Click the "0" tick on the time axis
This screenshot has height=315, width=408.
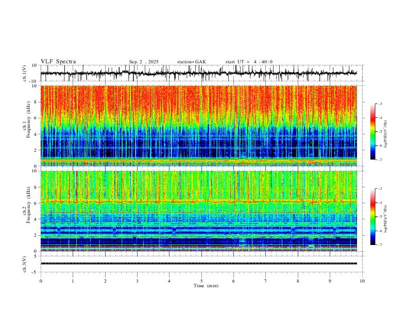(41, 281)
